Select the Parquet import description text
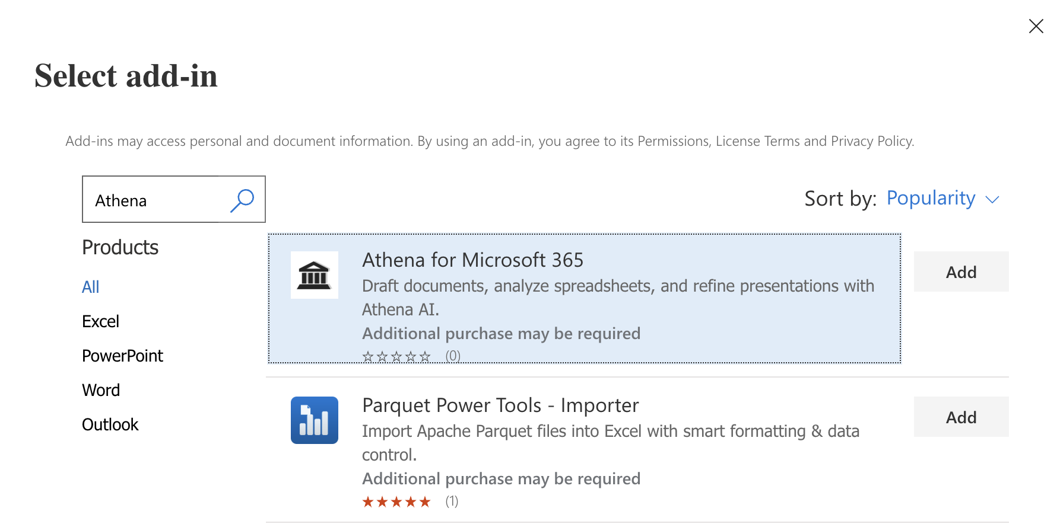The height and width of the screenshot is (524, 1060). (611, 443)
